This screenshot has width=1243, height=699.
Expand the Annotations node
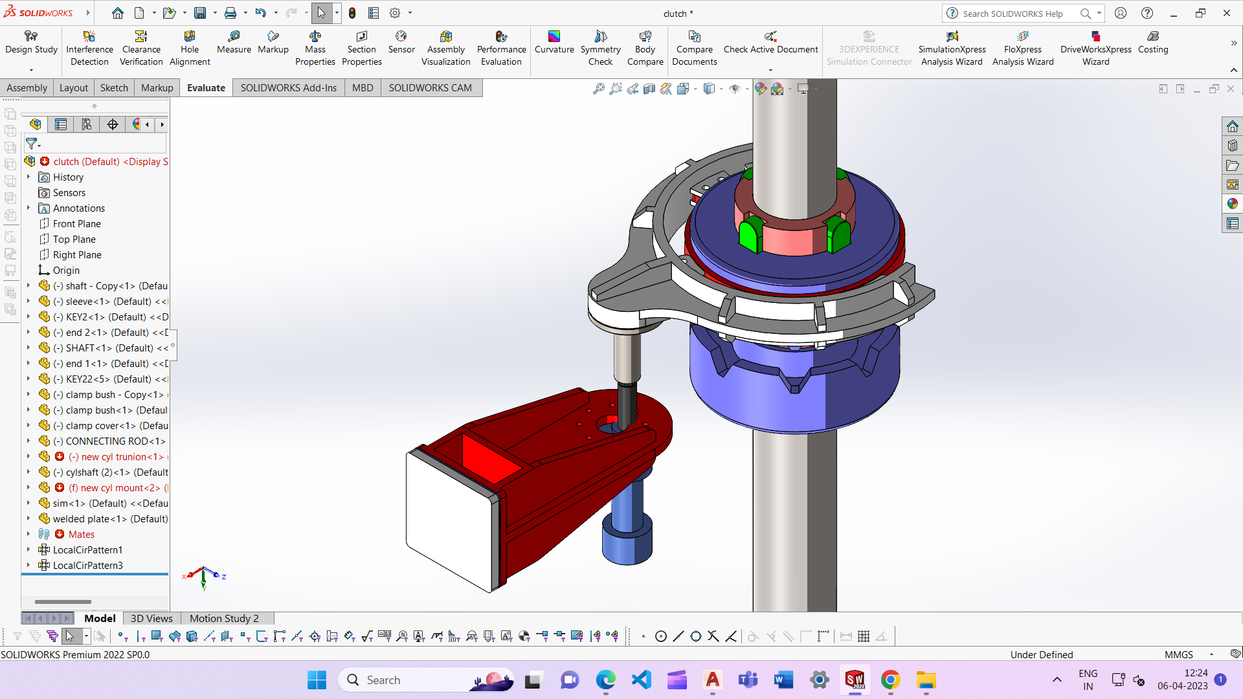click(x=28, y=208)
